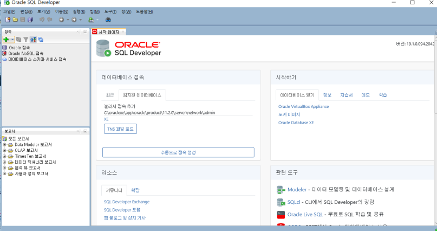Open the SQL Developer 포럼 link
The width and height of the screenshot is (437, 231).
[x=122, y=210]
